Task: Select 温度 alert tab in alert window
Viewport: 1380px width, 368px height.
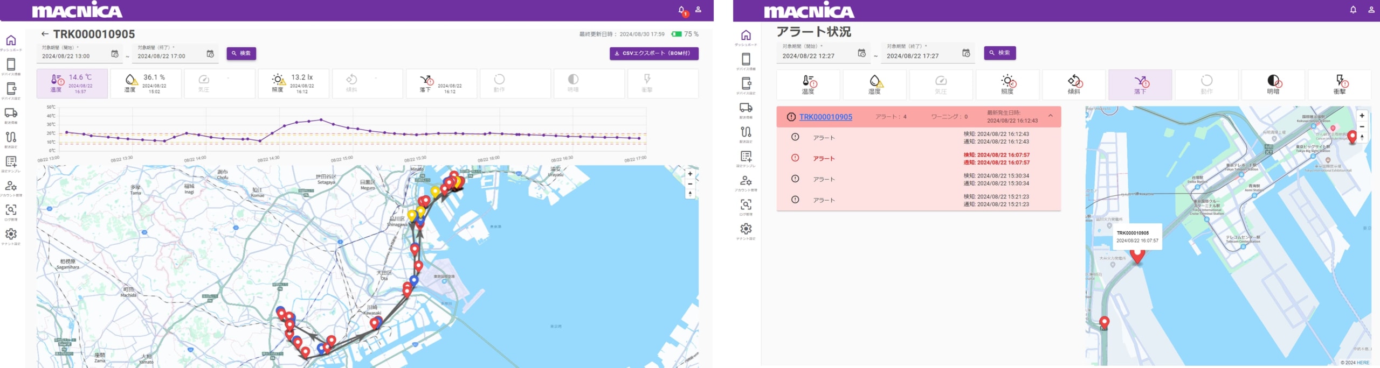Action: point(808,85)
